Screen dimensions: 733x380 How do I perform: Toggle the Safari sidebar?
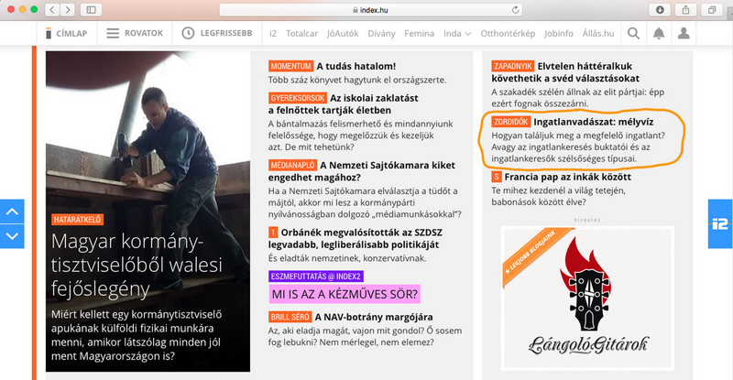(91, 10)
